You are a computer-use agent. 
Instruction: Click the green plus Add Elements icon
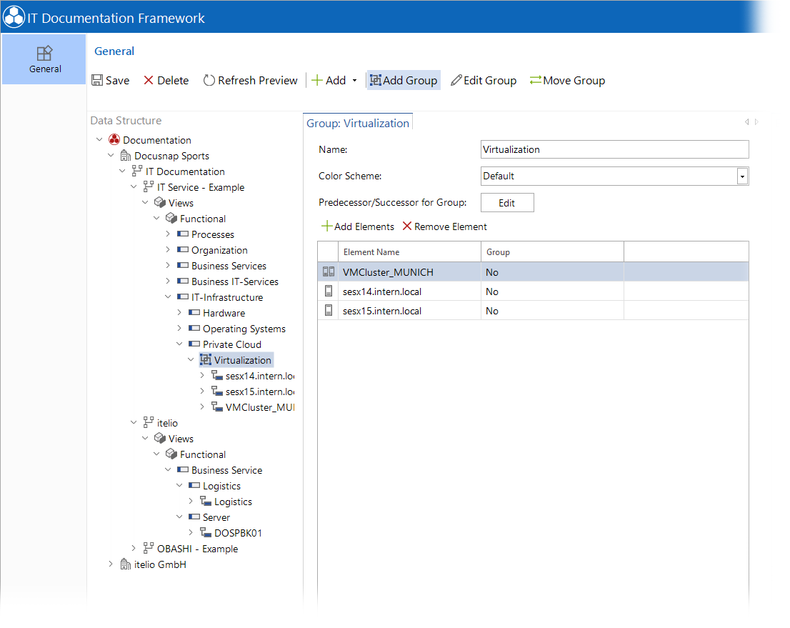pos(327,226)
